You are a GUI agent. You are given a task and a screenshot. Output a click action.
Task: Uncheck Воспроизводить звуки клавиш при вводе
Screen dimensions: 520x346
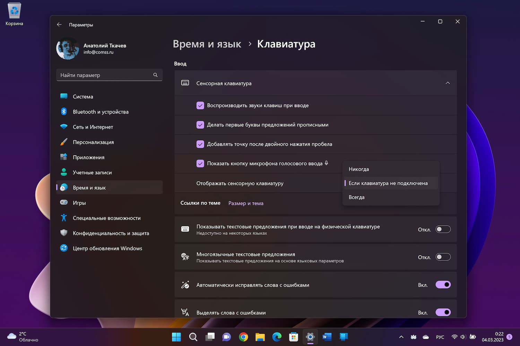(x=200, y=106)
